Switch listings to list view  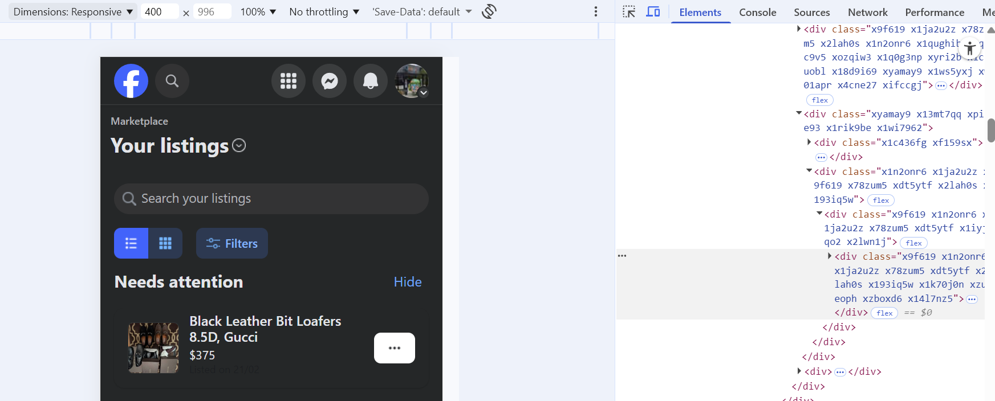pos(131,243)
